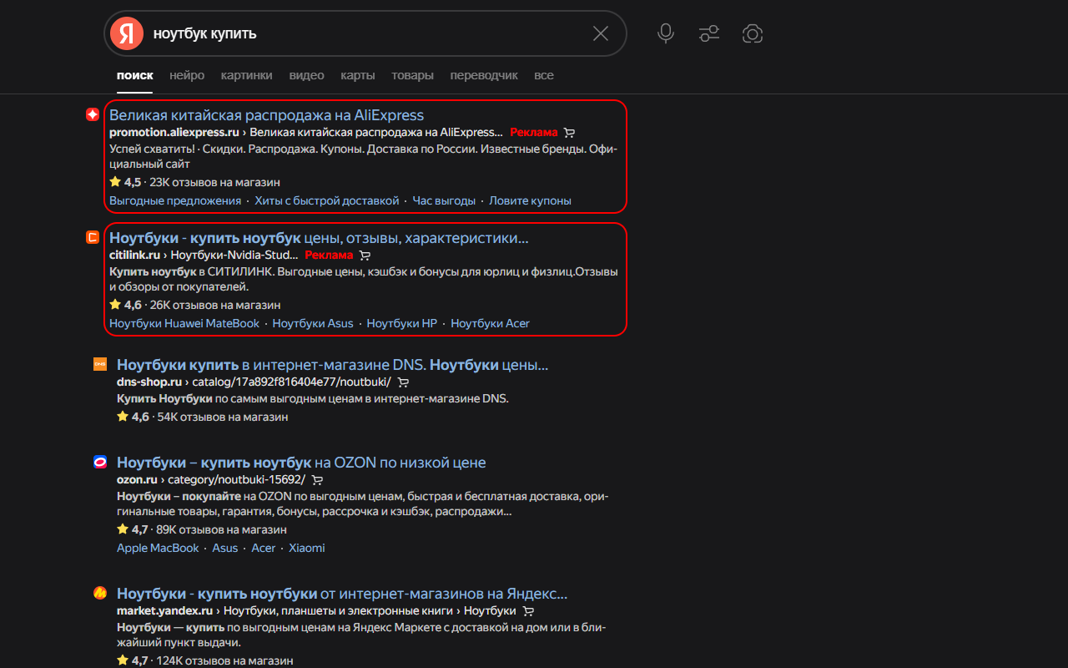
Task: Click the AliExpress favicon
Action: pyautogui.click(x=92, y=114)
